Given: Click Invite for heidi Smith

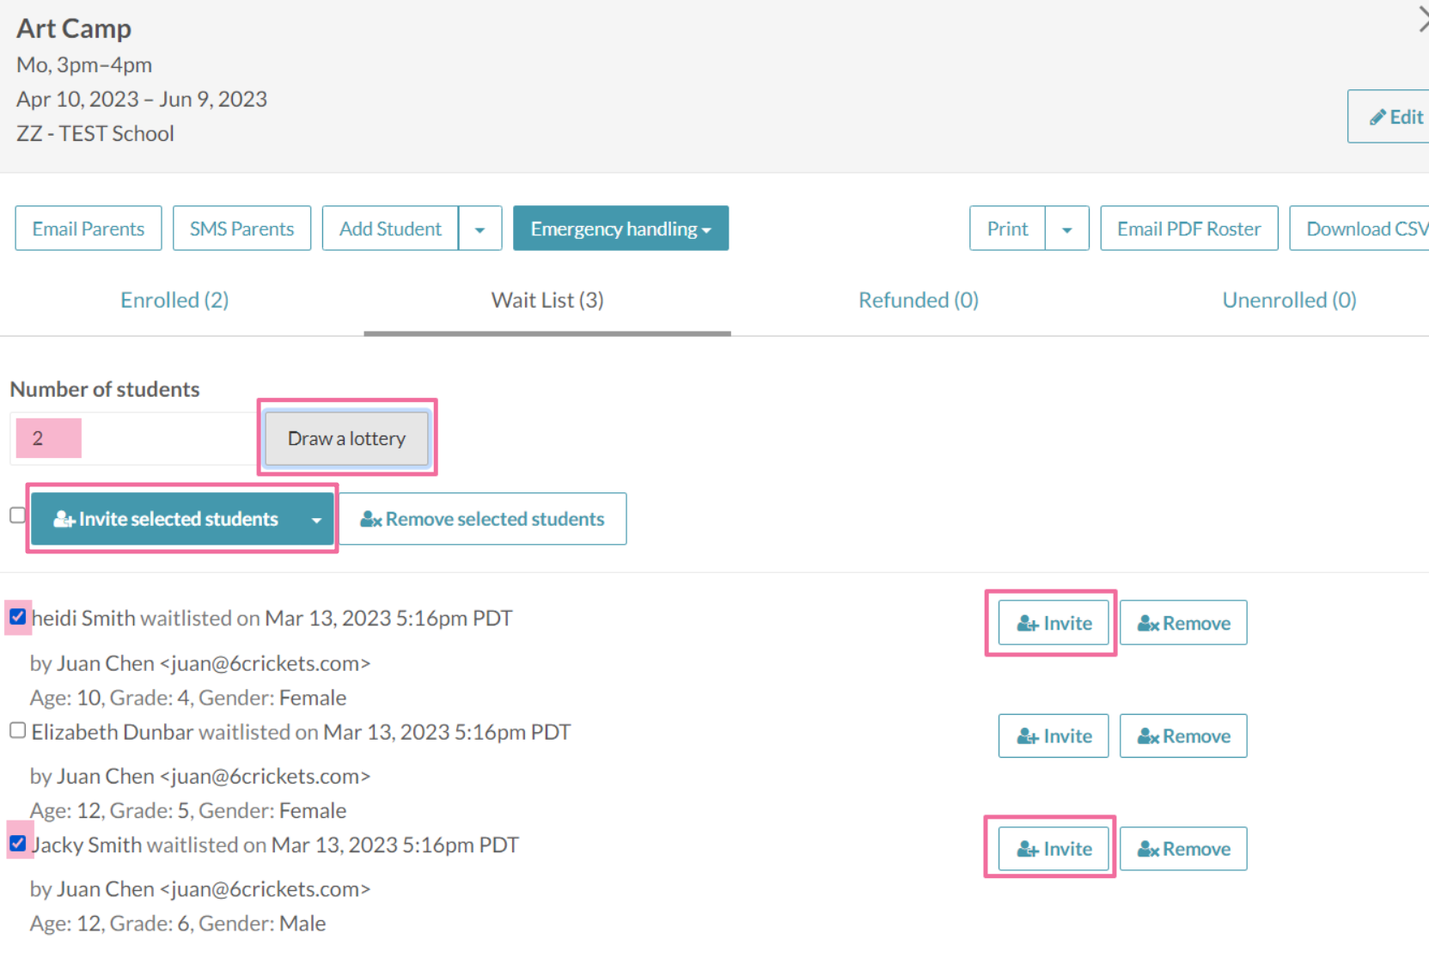Looking at the screenshot, I should point(1053,623).
